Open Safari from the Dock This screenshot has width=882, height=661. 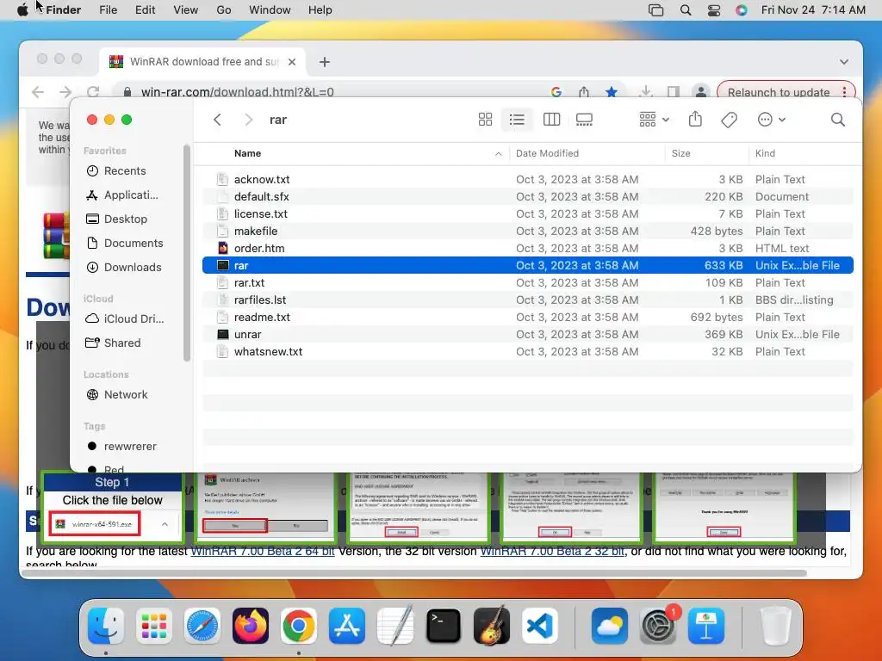(x=202, y=626)
